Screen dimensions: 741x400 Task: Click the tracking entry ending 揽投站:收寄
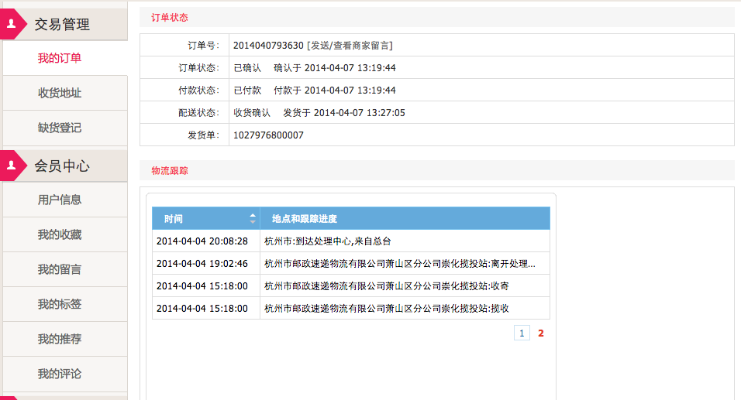[387, 285]
